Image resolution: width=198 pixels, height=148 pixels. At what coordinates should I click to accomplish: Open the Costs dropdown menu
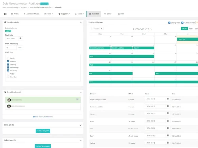(49, 14)
